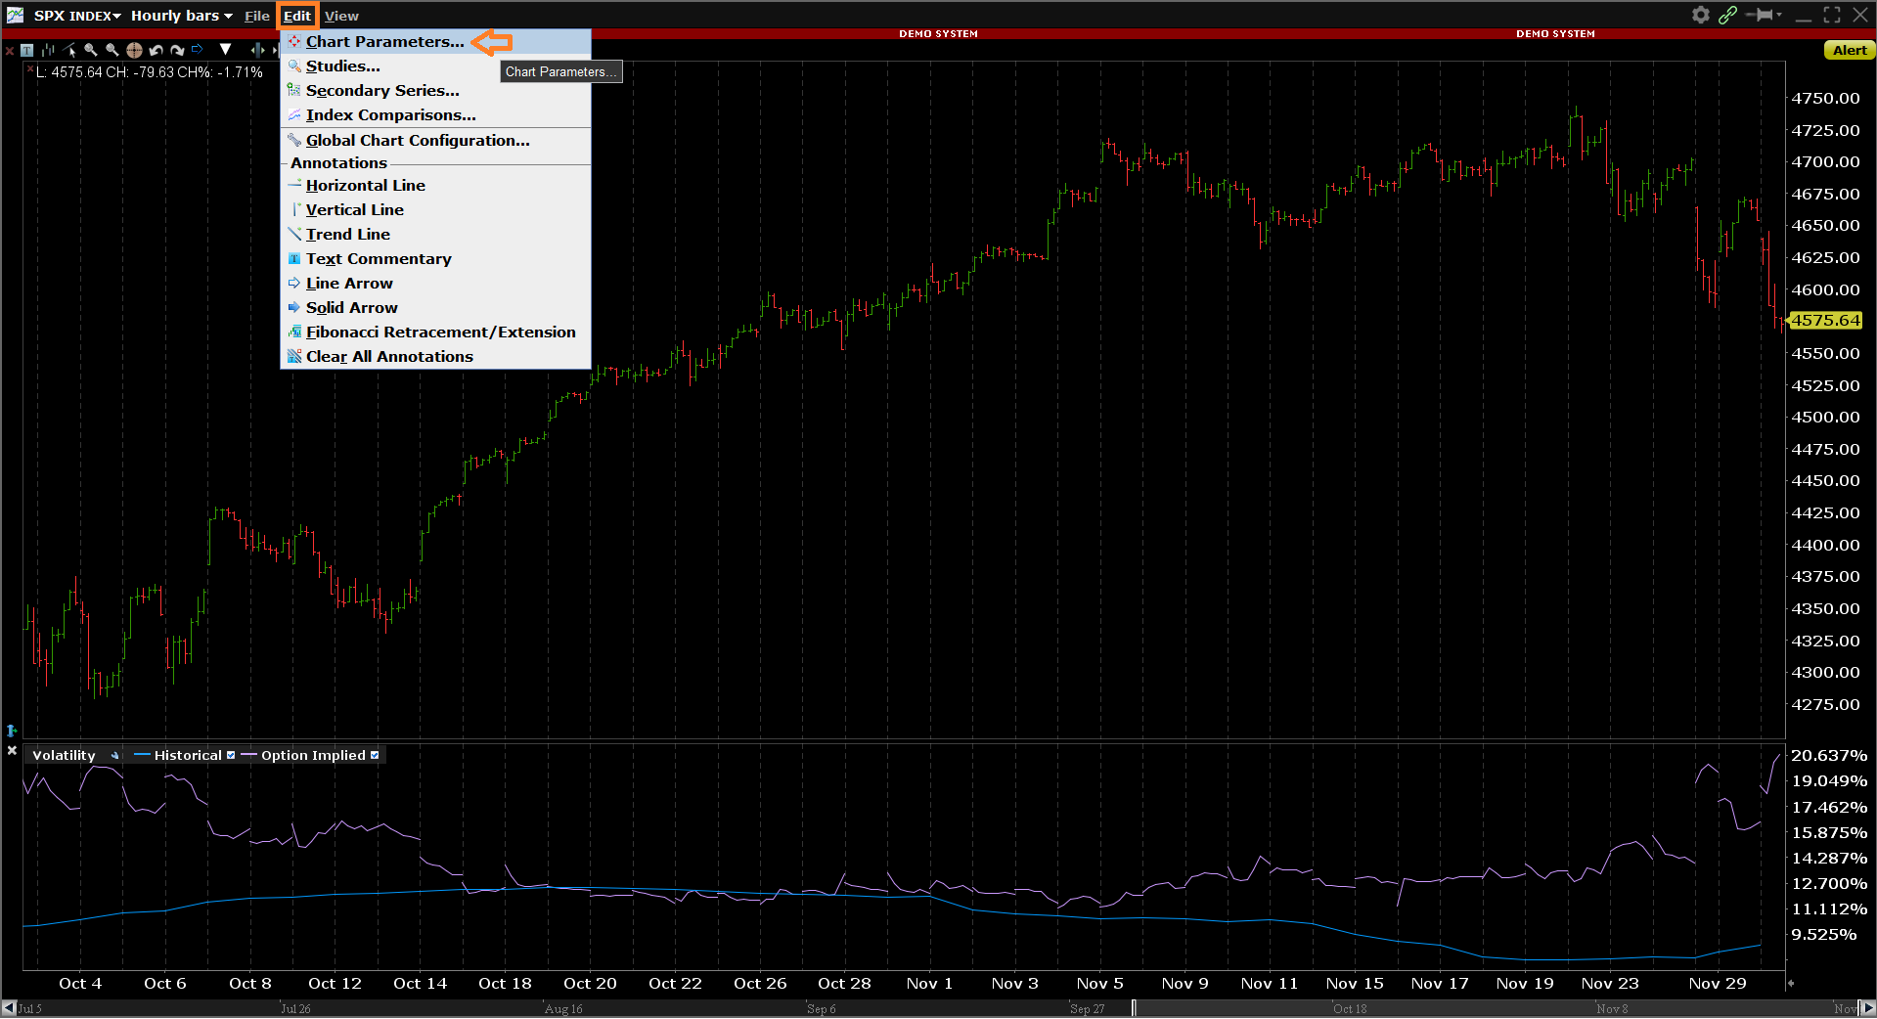Viewport: 1877px width, 1019px height.
Task: Open the pushpin dropdown arrow
Action: coord(1779,15)
